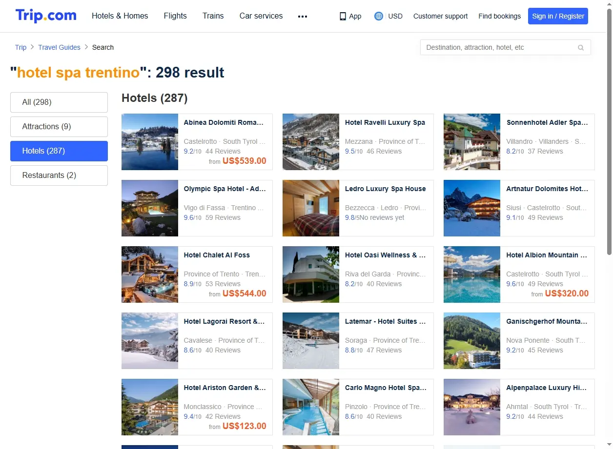Viewport: 613px width, 449px height.
Task: Click Travel Guides breadcrumb link
Action: coord(59,47)
